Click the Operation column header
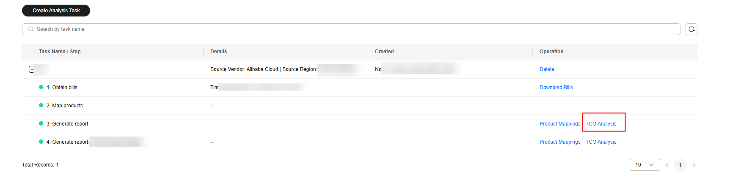Viewport: 730px width, 183px height. point(551,52)
